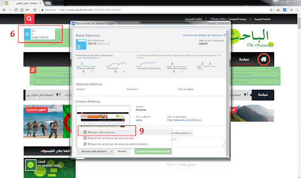Click the down-arrow button in the popup title bar
The image size is (301, 178).
[x=211, y=23]
